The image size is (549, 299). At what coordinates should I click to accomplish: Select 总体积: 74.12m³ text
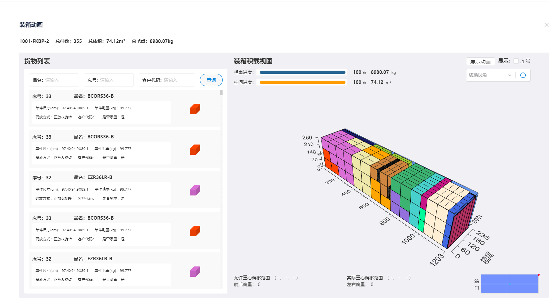coord(107,41)
